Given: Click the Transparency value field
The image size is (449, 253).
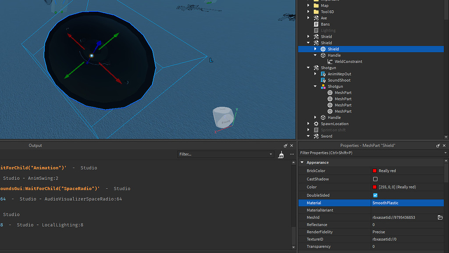Looking at the screenshot, I should [403, 246].
